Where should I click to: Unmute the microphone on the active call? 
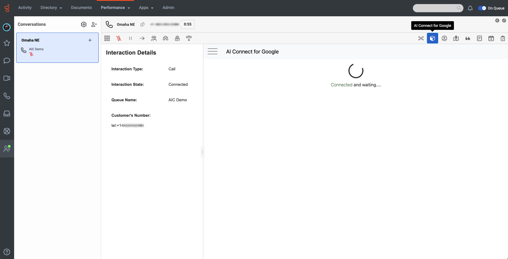119,38
